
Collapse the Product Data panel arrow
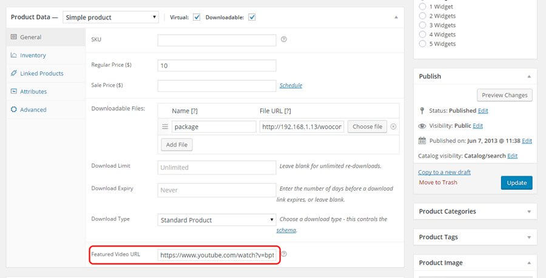coord(396,18)
